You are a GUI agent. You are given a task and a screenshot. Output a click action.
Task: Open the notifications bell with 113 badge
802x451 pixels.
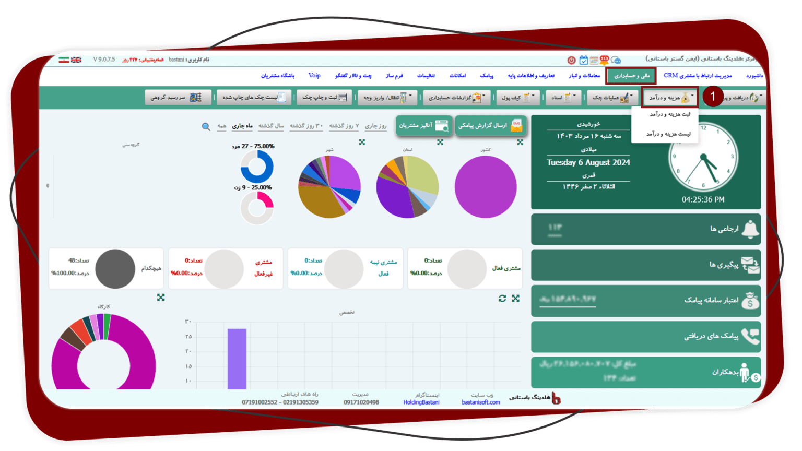click(605, 60)
